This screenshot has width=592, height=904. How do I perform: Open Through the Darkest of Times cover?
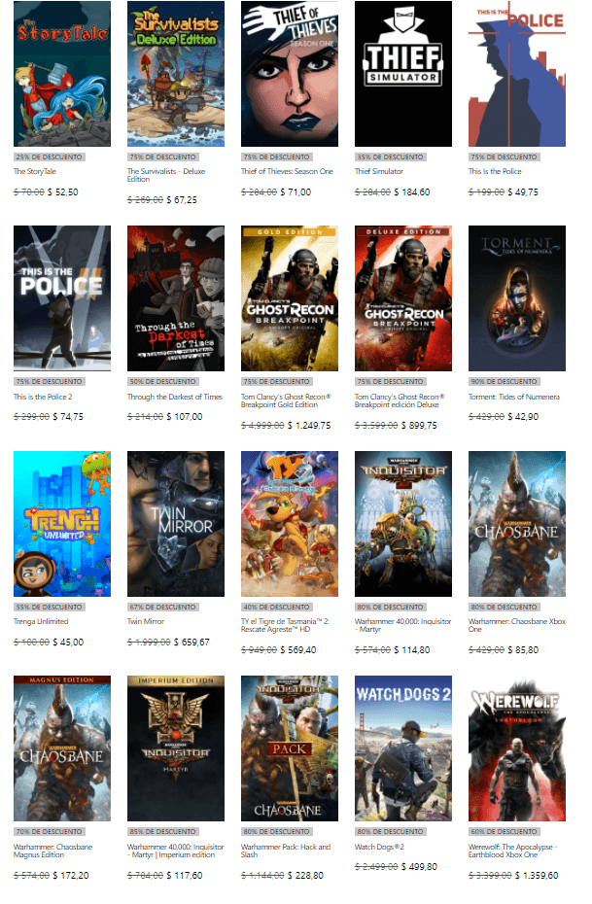coord(176,298)
